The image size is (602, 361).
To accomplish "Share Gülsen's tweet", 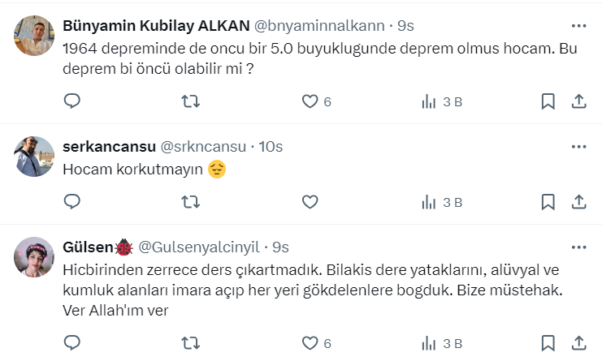I will (x=579, y=343).
